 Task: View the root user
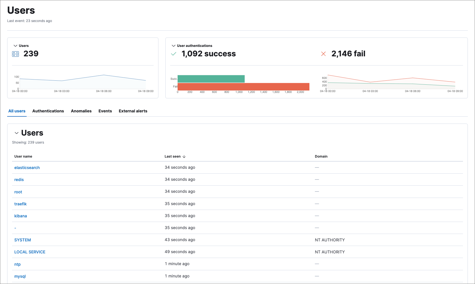click(x=18, y=192)
